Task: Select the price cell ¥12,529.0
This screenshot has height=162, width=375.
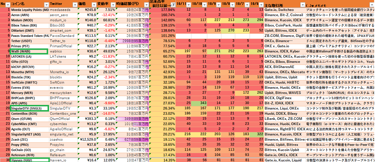Action: point(87,140)
